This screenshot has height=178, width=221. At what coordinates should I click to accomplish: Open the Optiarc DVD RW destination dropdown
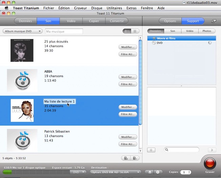pyautogui.click(x=115, y=172)
